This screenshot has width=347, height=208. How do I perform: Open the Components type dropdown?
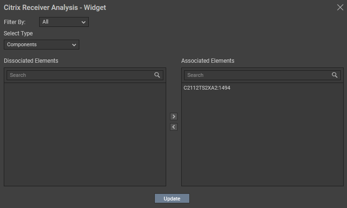(x=42, y=45)
